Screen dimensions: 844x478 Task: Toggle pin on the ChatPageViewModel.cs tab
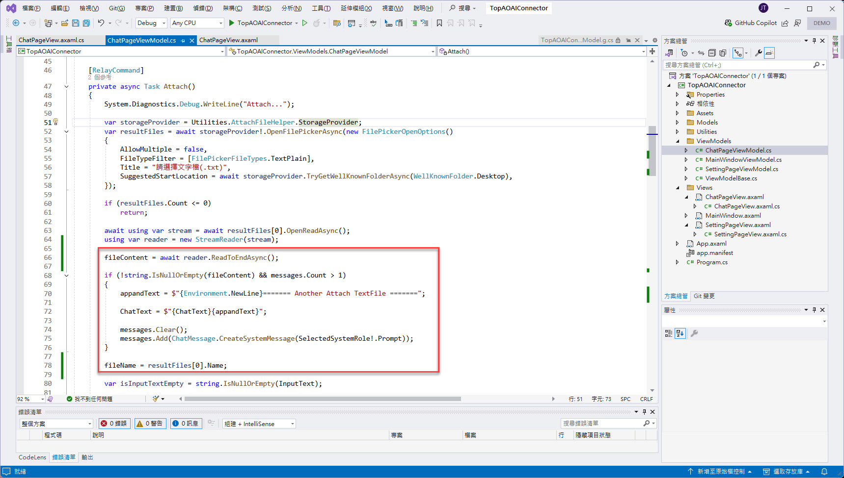tap(183, 41)
